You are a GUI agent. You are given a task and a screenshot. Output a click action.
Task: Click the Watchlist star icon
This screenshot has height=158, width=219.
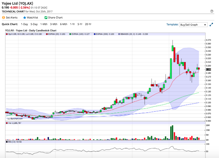coord(25,18)
